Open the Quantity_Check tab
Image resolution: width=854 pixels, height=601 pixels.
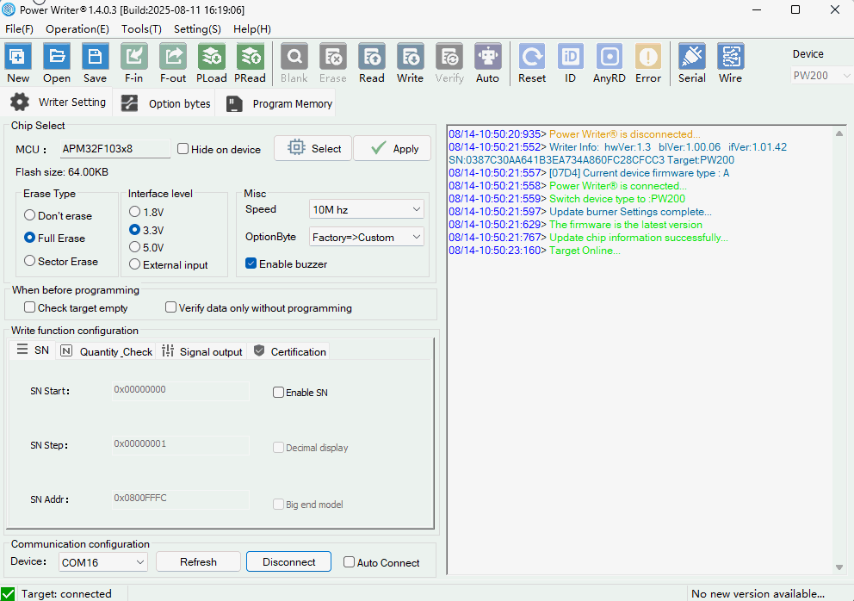point(106,351)
